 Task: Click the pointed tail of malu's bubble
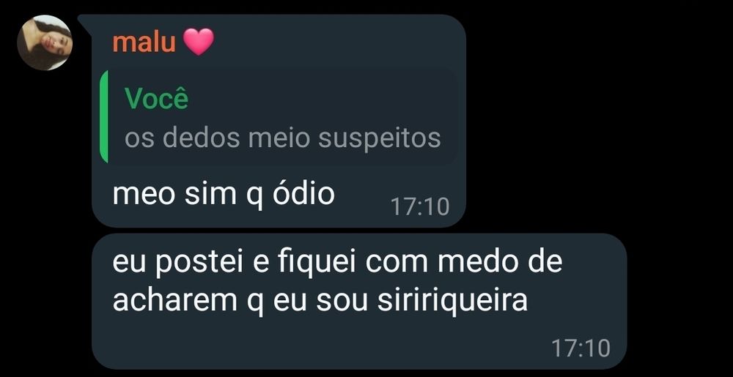click(86, 21)
